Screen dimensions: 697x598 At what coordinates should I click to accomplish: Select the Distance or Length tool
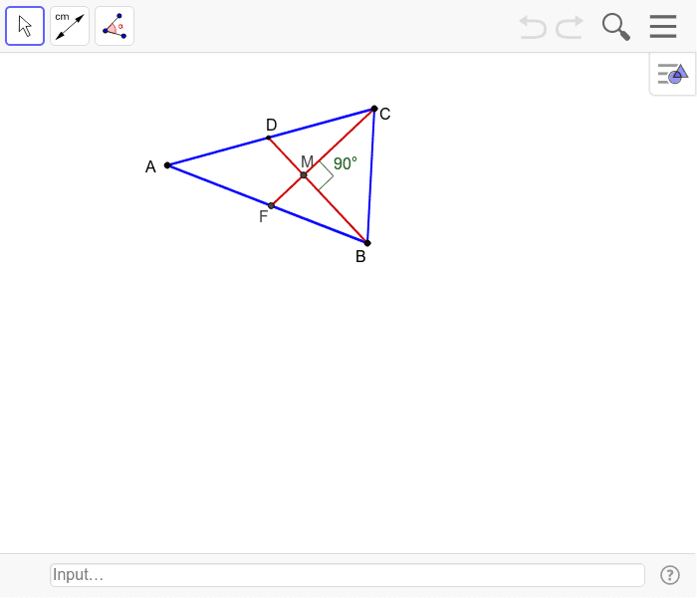coord(70,26)
